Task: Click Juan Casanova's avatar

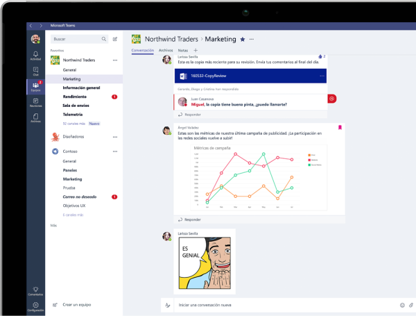Action: coord(182,101)
